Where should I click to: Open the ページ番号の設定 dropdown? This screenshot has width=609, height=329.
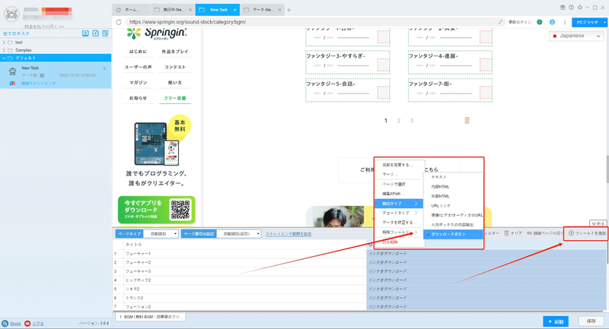click(239, 234)
